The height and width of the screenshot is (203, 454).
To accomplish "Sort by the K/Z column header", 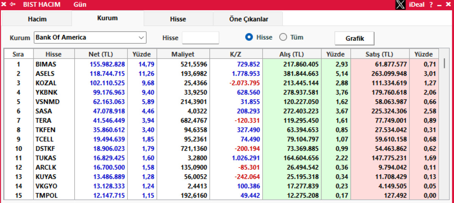I will [236, 54].
